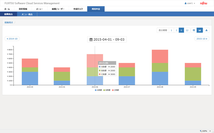Open the browser zoom level dropdown arrow

point(210,131)
